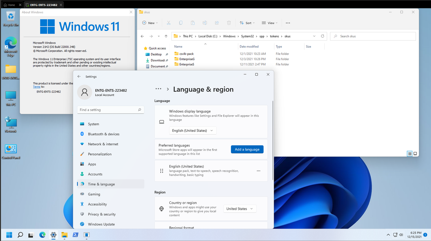Screen dimensions: 431x241
Task: Click the search magnifier in Find a setting
Action: [139, 110]
